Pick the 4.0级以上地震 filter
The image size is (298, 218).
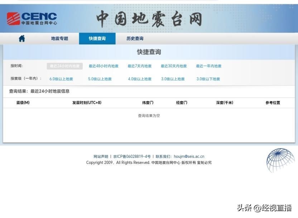pyautogui.click(x=140, y=79)
